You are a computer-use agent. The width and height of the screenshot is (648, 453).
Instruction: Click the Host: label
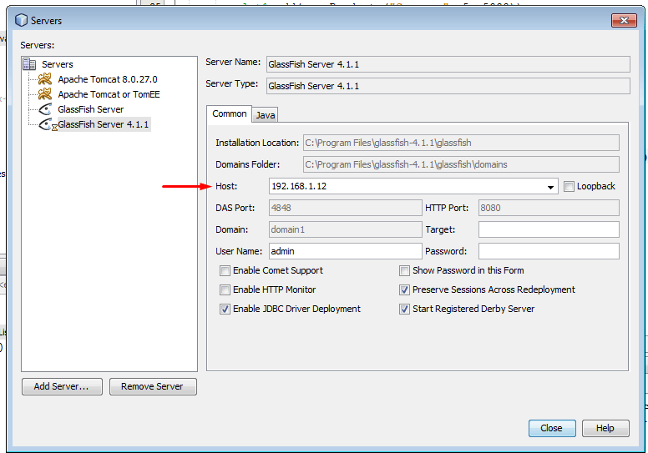tap(226, 186)
